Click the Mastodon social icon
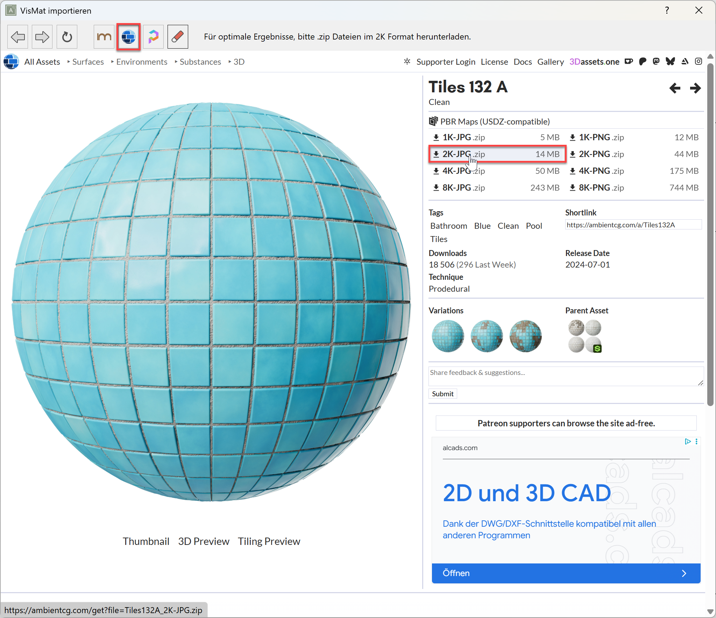716x618 pixels. [656, 62]
